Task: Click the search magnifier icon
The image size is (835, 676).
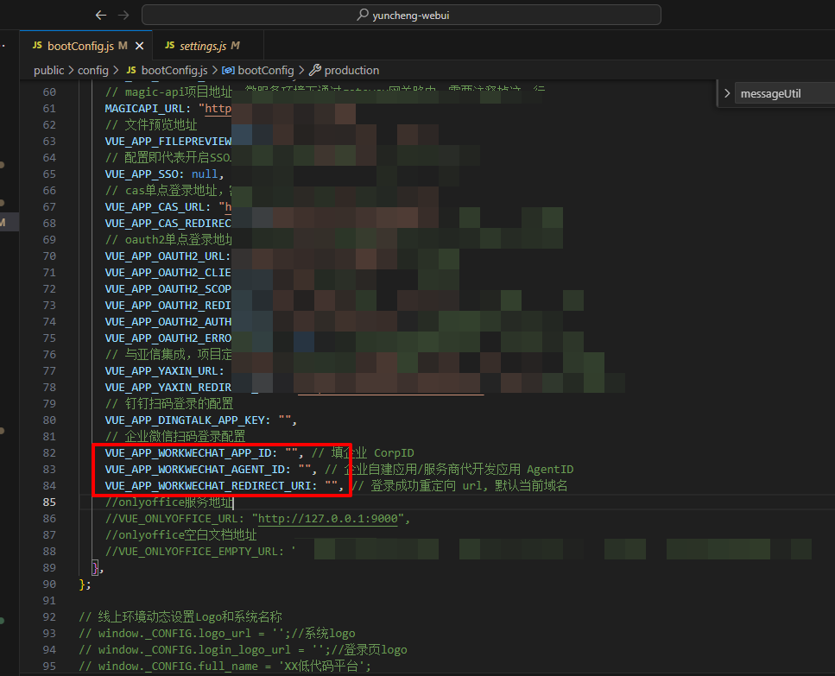Action: (363, 15)
